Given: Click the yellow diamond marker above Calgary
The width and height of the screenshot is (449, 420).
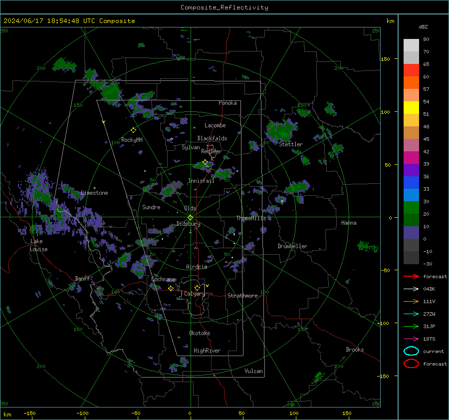Looking at the screenshot, I should tap(197, 288).
